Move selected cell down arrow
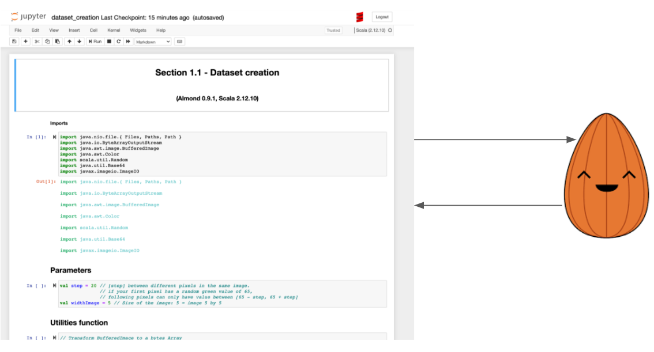Screen dimensions: 654x352 tap(79, 41)
